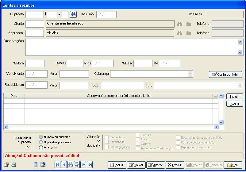Toggle Carta de cobrança emitida checkbox
246x172 pixels.
(178, 143)
